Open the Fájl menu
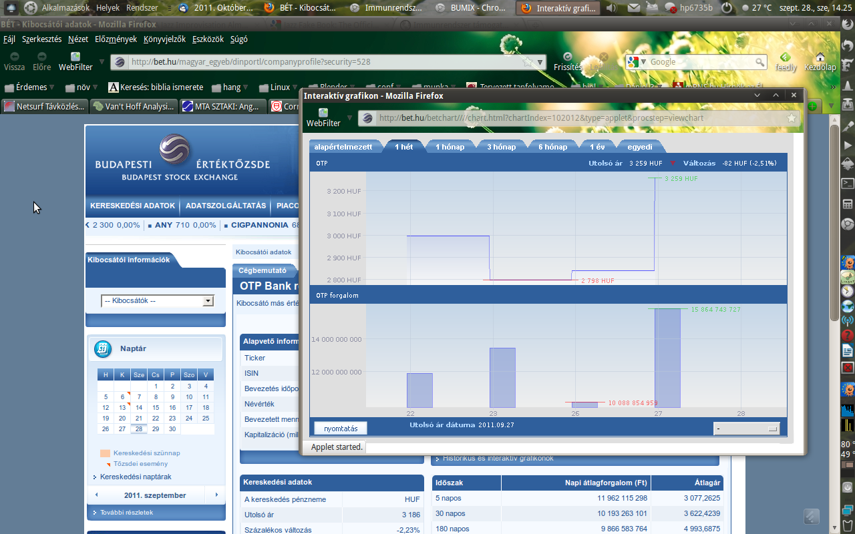This screenshot has width=855, height=534. (9, 39)
